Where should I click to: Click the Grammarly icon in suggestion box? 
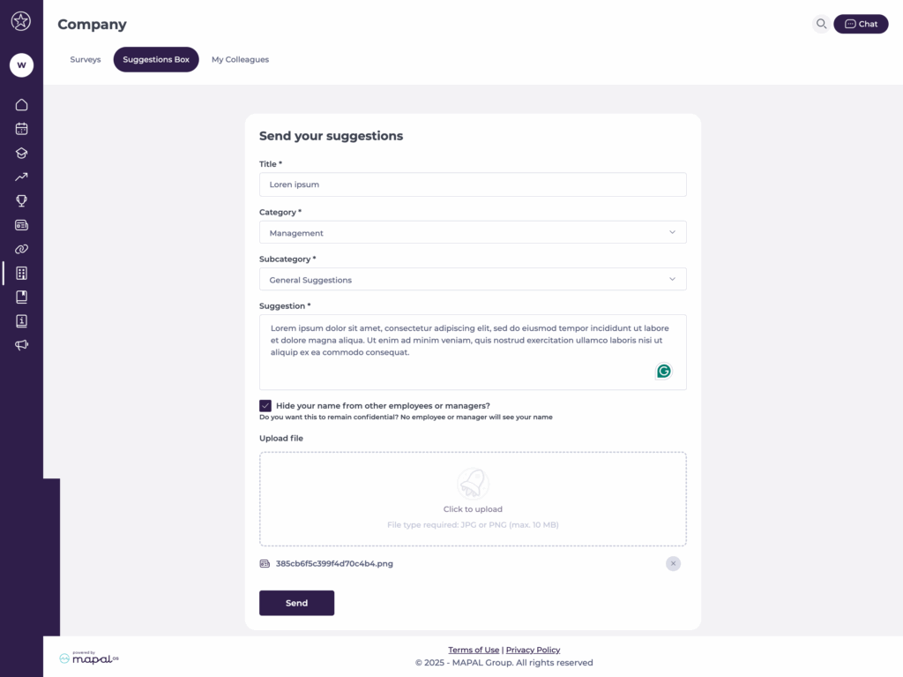click(x=664, y=371)
